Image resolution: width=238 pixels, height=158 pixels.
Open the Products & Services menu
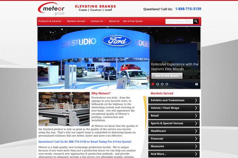[51, 21]
